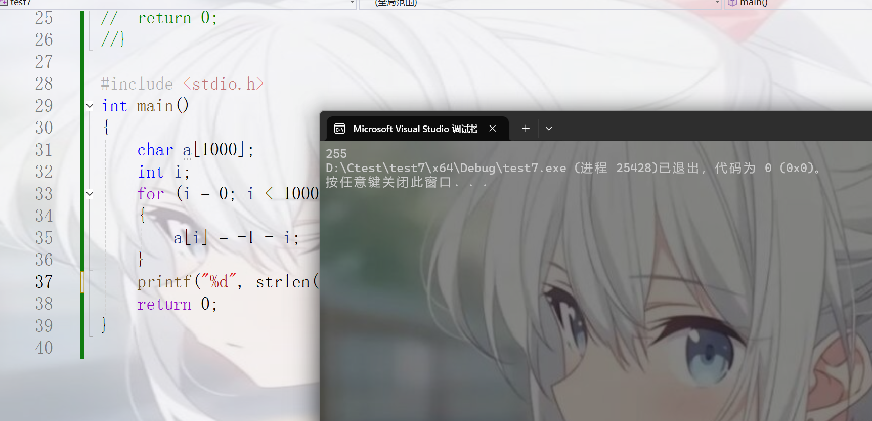
Task: Open the test7 project navigation dropdown arrow
Action: click(x=353, y=3)
